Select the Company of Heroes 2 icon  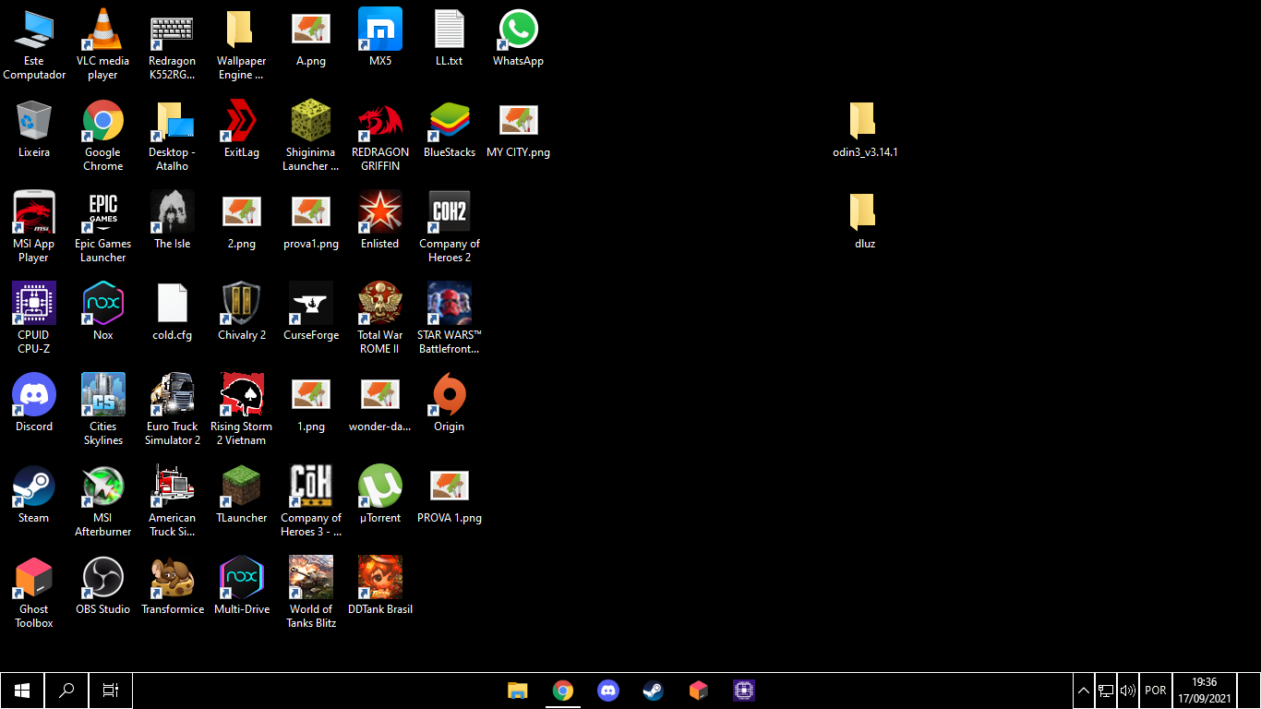(x=450, y=226)
